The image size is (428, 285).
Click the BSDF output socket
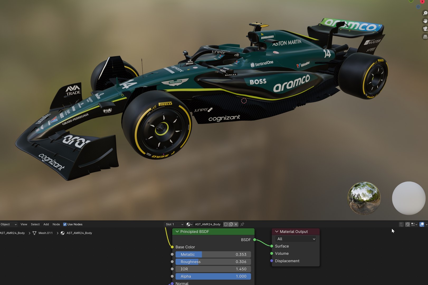[254, 240]
